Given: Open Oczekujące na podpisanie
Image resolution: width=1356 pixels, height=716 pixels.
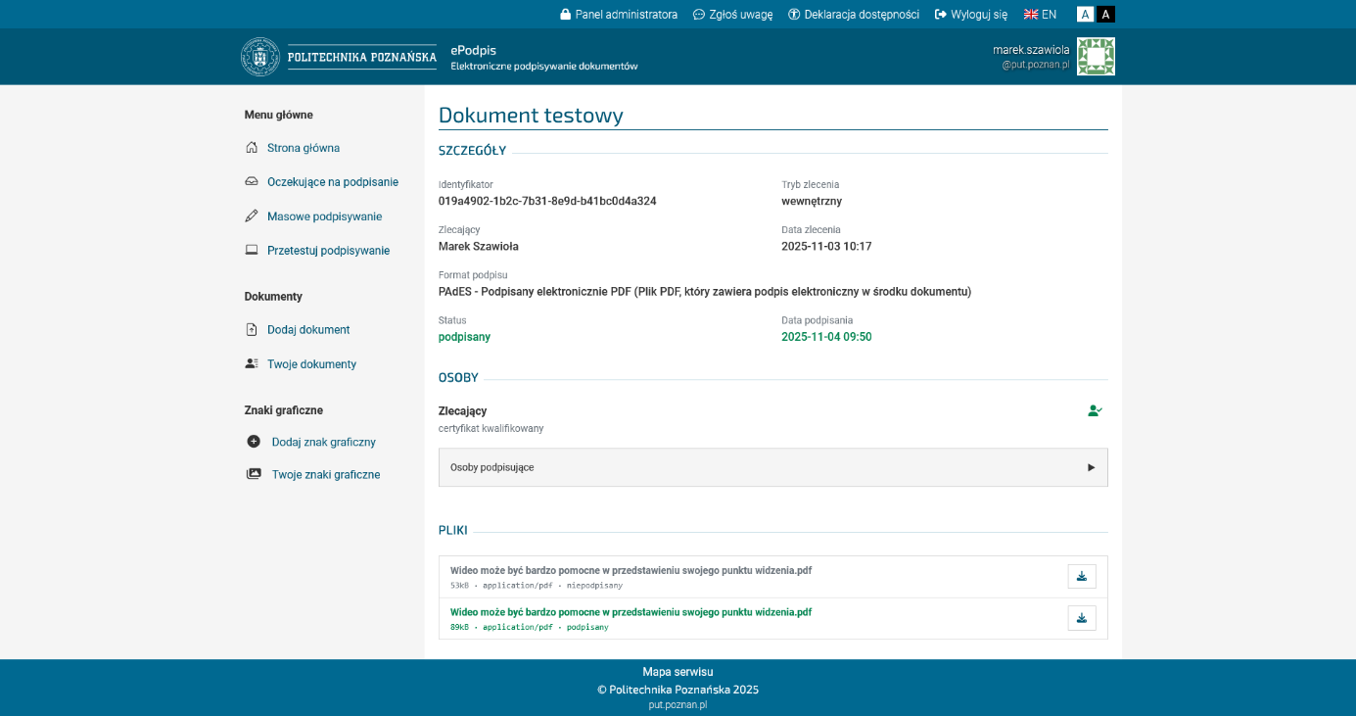Looking at the screenshot, I should (x=332, y=182).
